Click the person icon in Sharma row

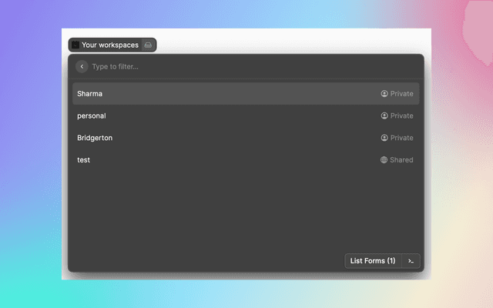(x=384, y=94)
